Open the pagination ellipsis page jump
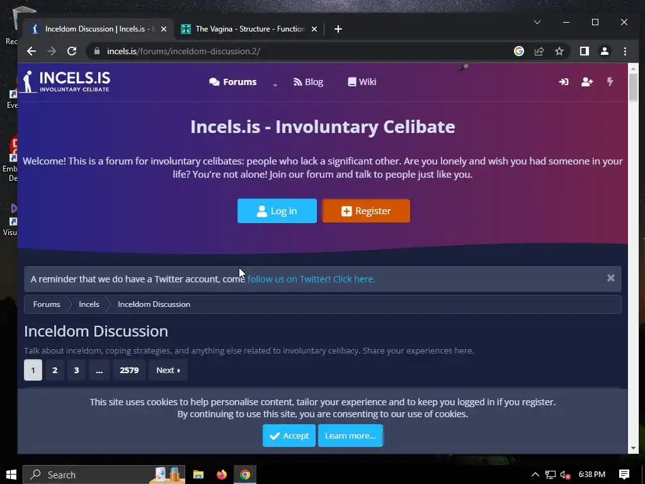 [99, 370]
